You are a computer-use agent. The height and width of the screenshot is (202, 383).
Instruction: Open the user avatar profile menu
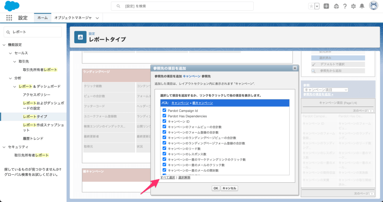coord(374,6)
